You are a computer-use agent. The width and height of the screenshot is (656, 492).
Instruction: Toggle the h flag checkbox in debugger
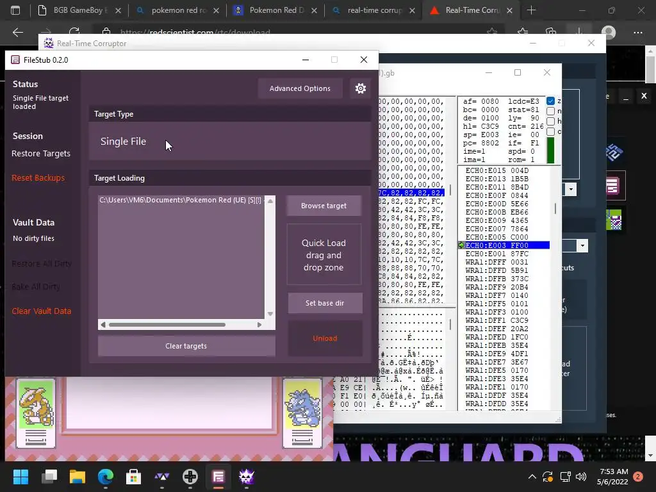(x=550, y=121)
